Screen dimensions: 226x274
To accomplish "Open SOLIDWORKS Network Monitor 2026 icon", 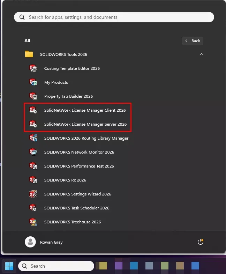I will (x=33, y=152).
